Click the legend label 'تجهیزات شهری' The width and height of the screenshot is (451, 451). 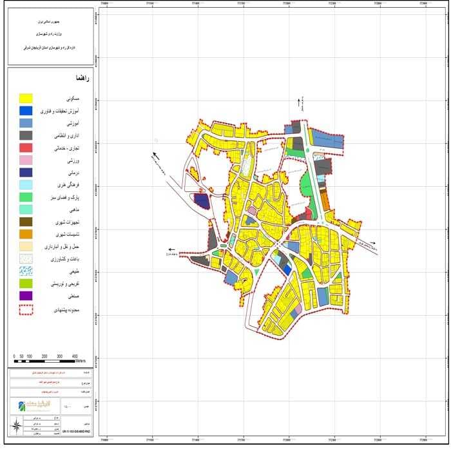pyautogui.click(x=67, y=222)
